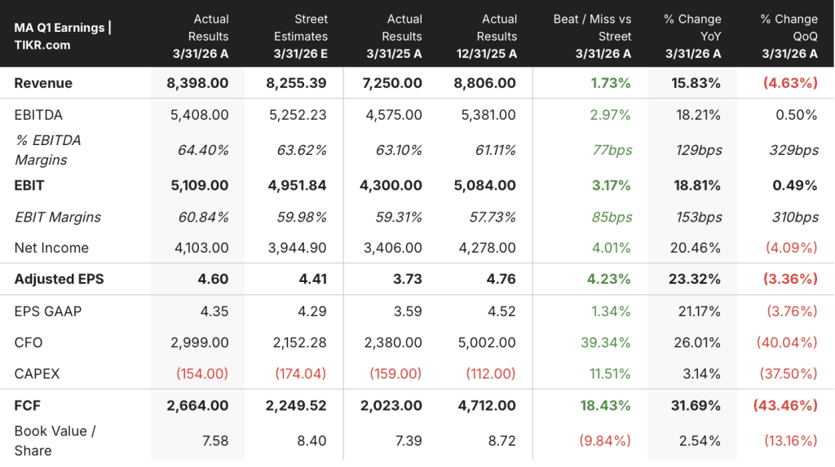Click Adjusted EPS actual 4.60
This screenshot has width=835, height=467.
pyautogui.click(x=213, y=279)
